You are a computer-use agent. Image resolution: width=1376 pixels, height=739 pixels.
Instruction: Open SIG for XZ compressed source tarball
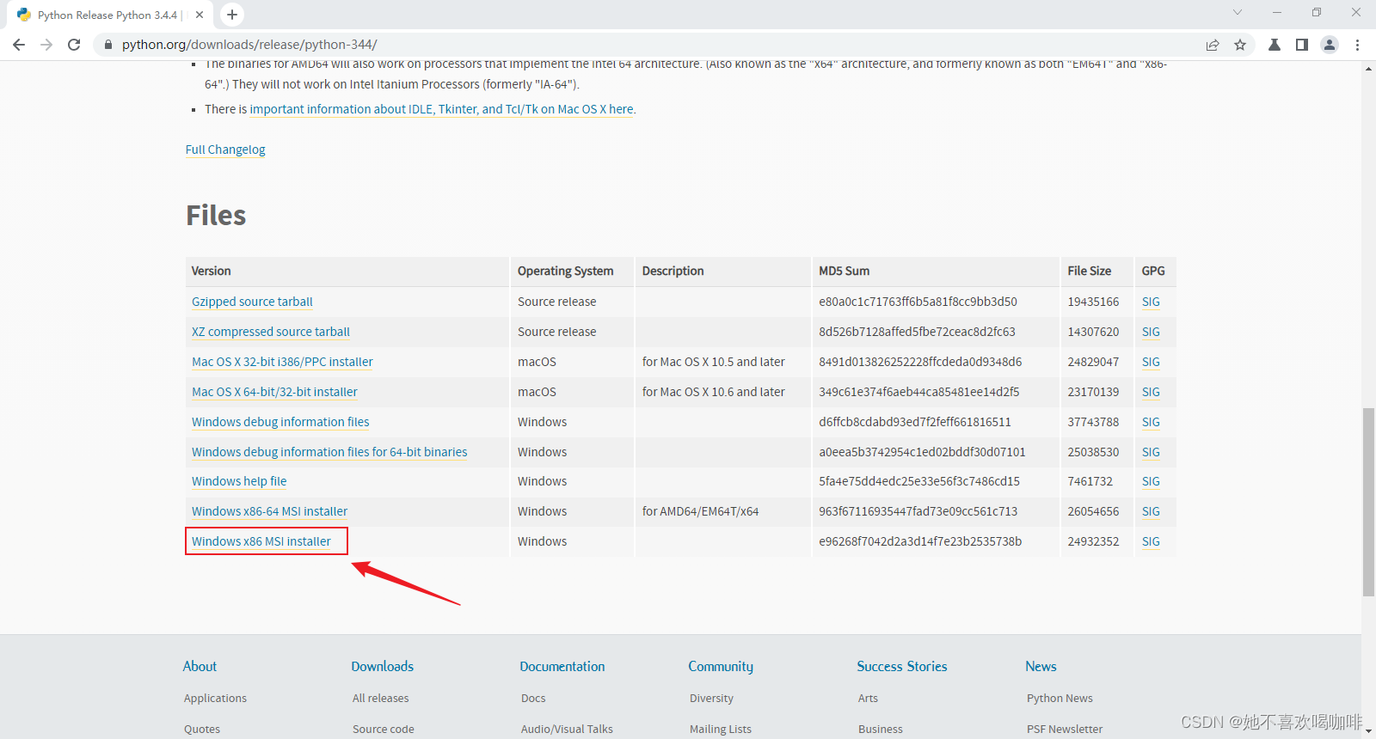pos(1151,332)
